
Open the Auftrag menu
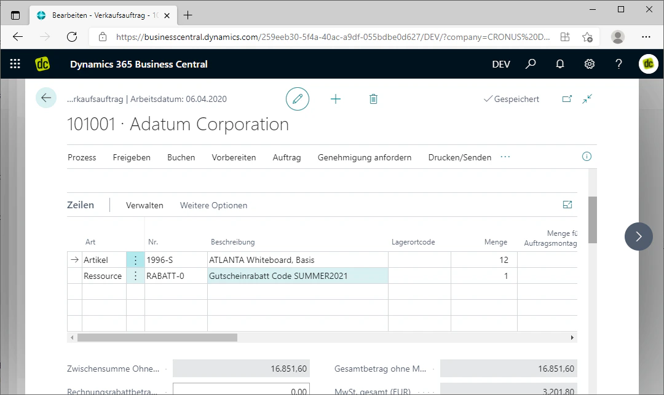(287, 157)
